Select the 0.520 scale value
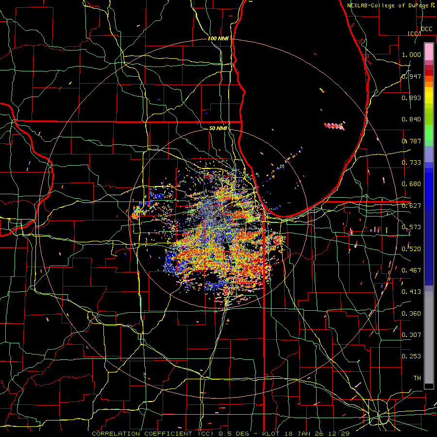 (411, 249)
